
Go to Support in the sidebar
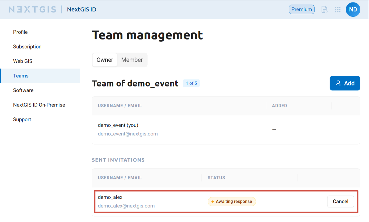pos(40,119)
